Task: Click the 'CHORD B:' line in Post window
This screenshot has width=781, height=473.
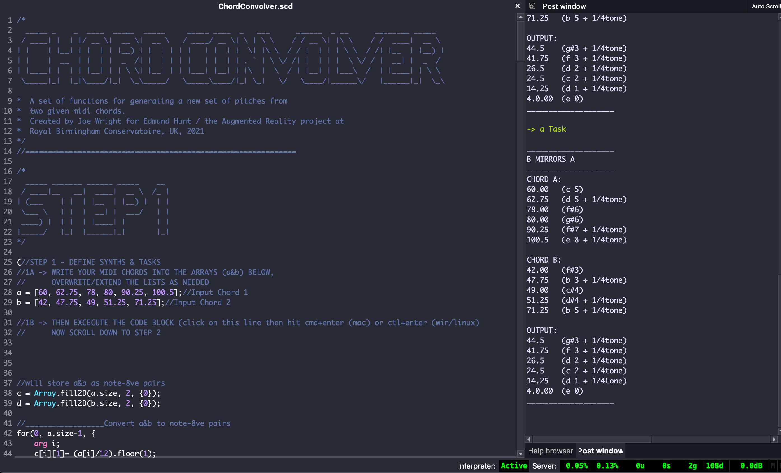Action: pyautogui.click(x=544, y=260)
